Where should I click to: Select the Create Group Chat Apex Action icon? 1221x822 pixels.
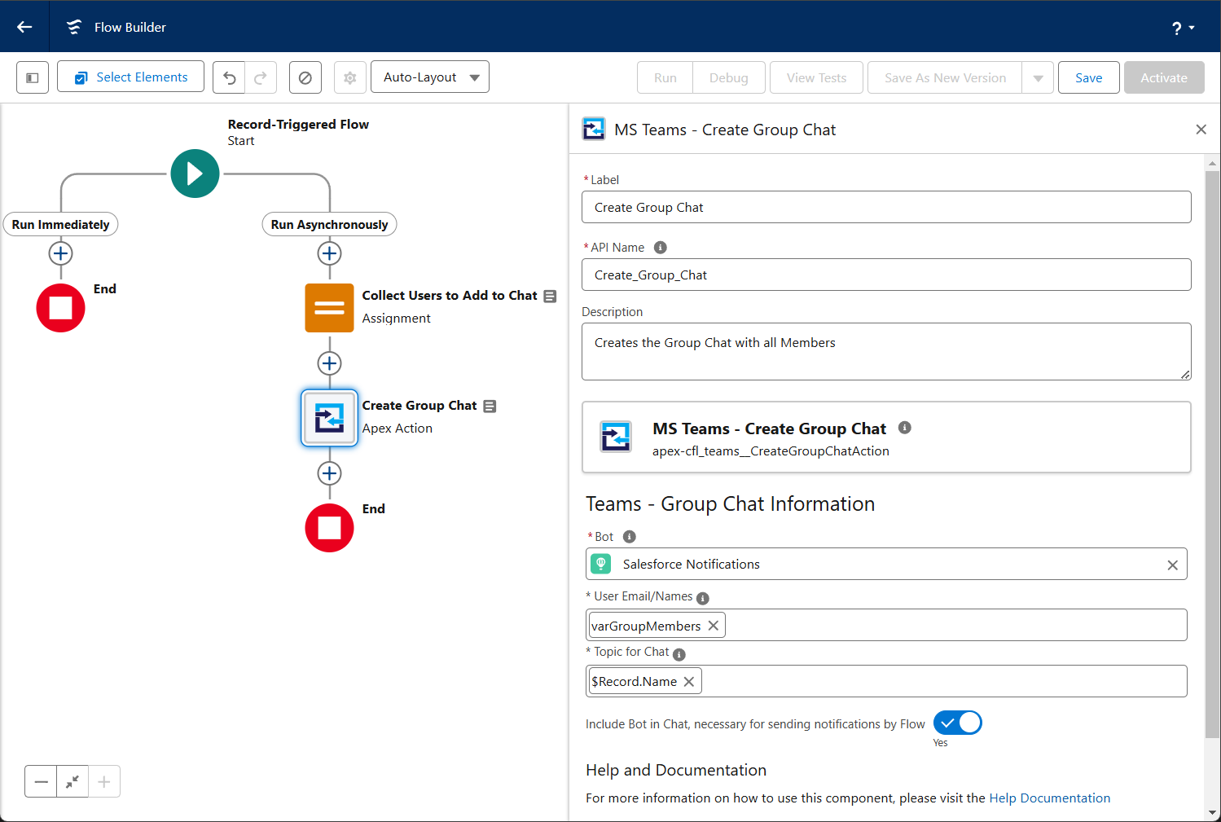pyautogui.click(x=329, y=418)
